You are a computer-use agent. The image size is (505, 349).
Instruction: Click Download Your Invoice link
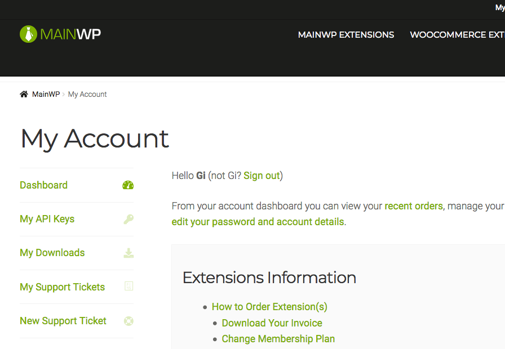(272, 323)
